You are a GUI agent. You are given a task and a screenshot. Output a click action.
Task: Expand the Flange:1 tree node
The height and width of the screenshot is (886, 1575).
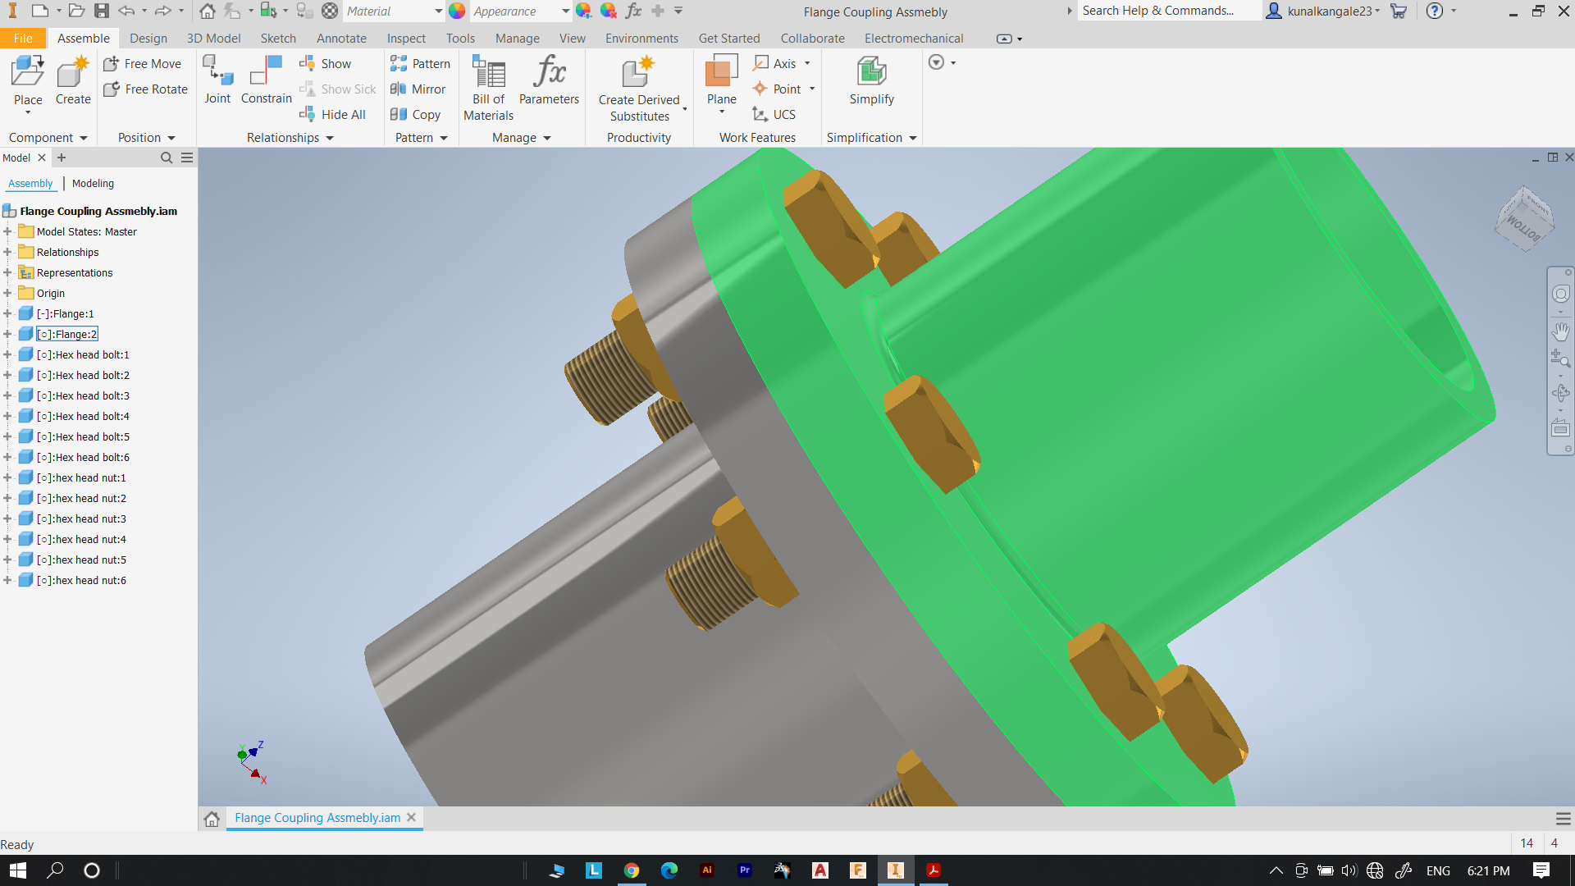click(7, 313)
